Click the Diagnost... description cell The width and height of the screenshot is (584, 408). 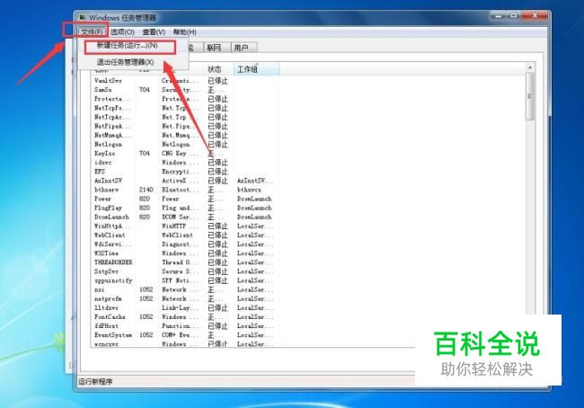pos(181,244)
